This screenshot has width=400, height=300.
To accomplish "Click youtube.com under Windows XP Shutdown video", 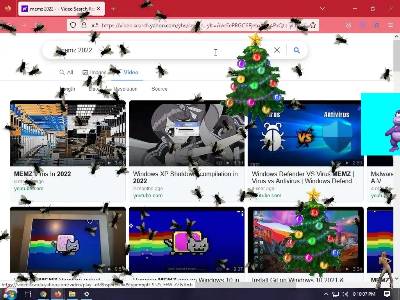I will pyautogui.click(x=148, y=196).
